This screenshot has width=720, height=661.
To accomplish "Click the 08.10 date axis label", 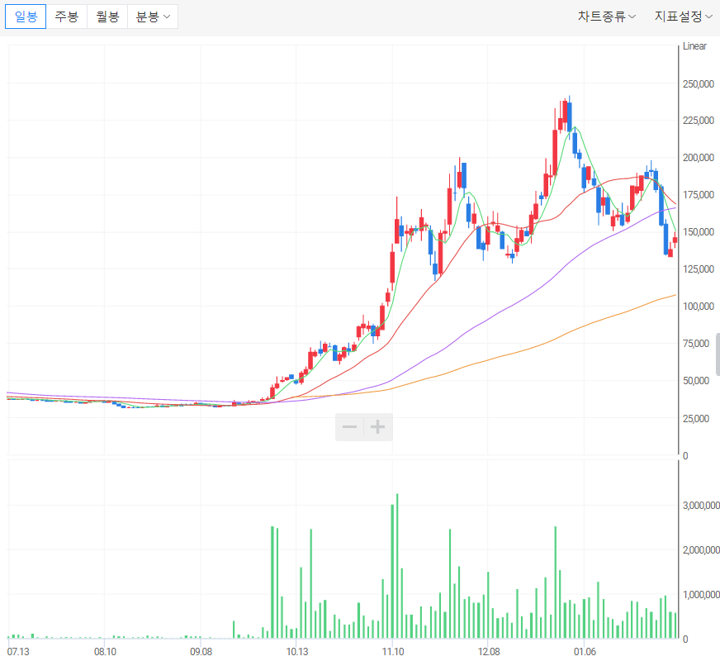I will click(x=105, y=652).
